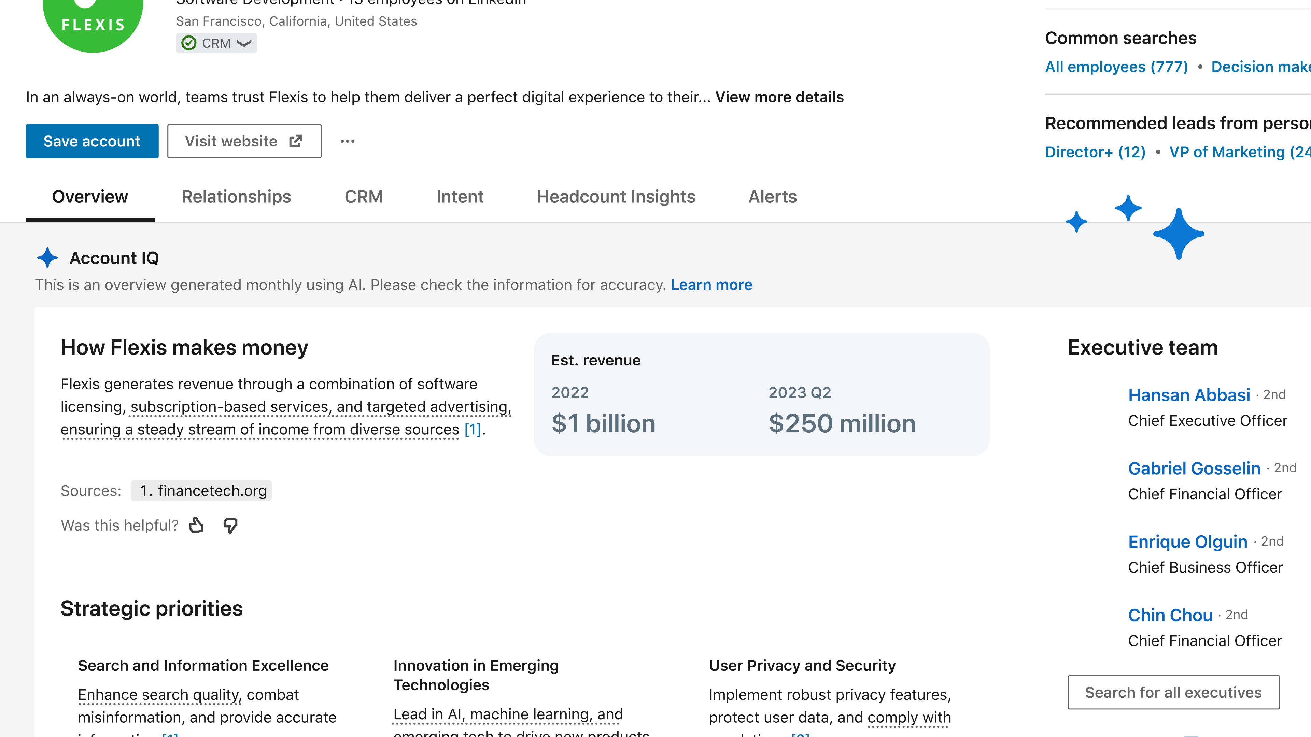
Task: Click the green CRM checkmark icon
Action: point(189,43)
